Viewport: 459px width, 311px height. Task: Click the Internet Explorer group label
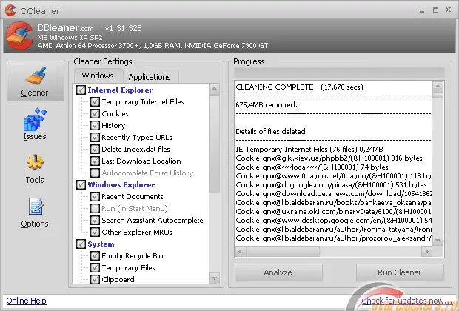coord(120,90)
